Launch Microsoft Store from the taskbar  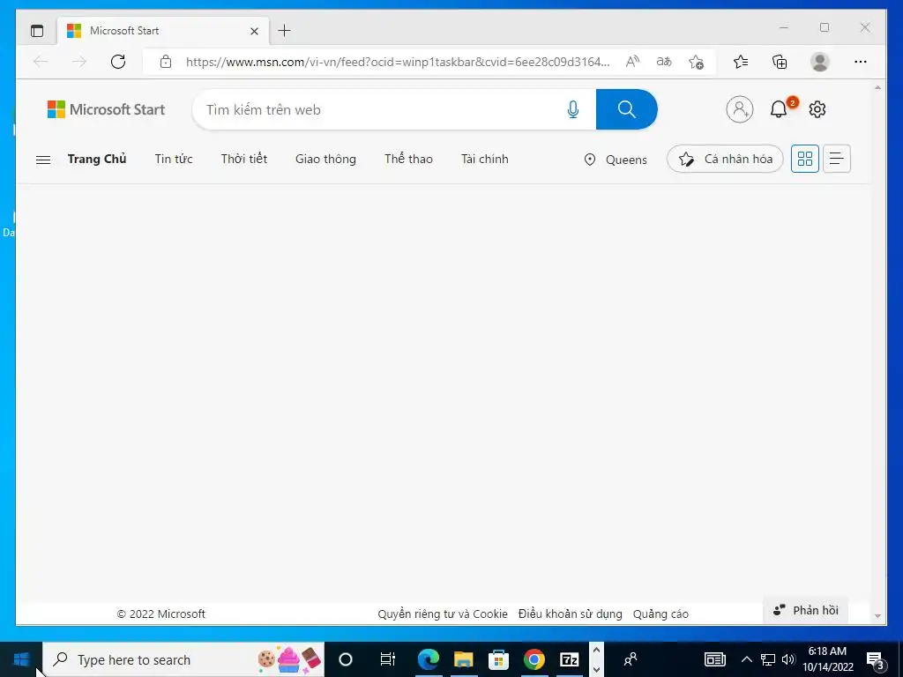pos(499,659)
